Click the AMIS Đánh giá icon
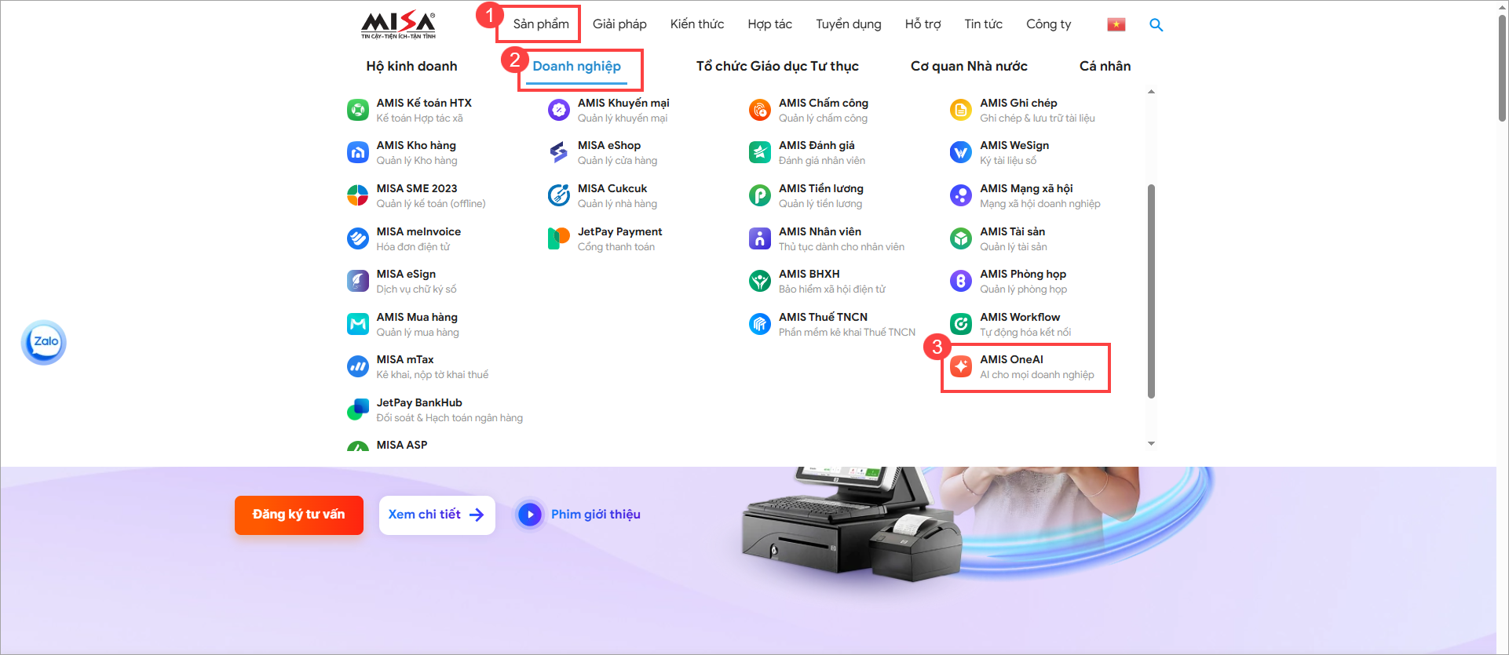The width and height of the screenshot is (1509, 655). (760, 153)
